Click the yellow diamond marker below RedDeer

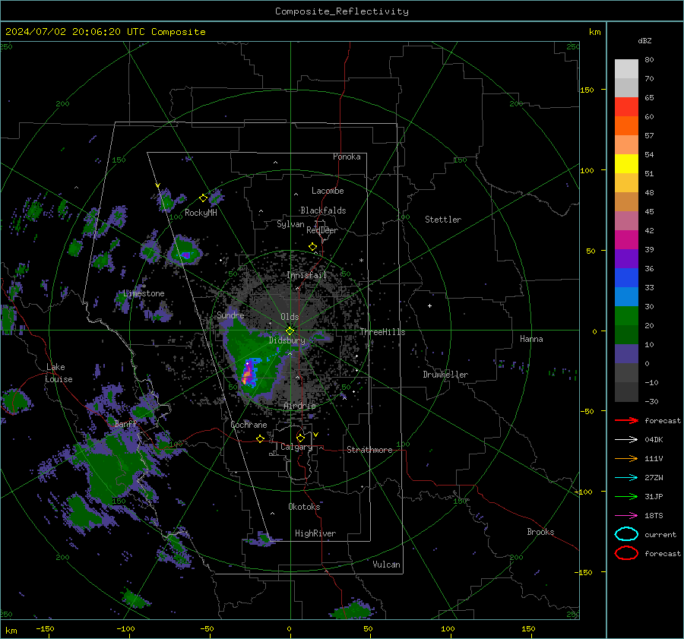(313, 247)
